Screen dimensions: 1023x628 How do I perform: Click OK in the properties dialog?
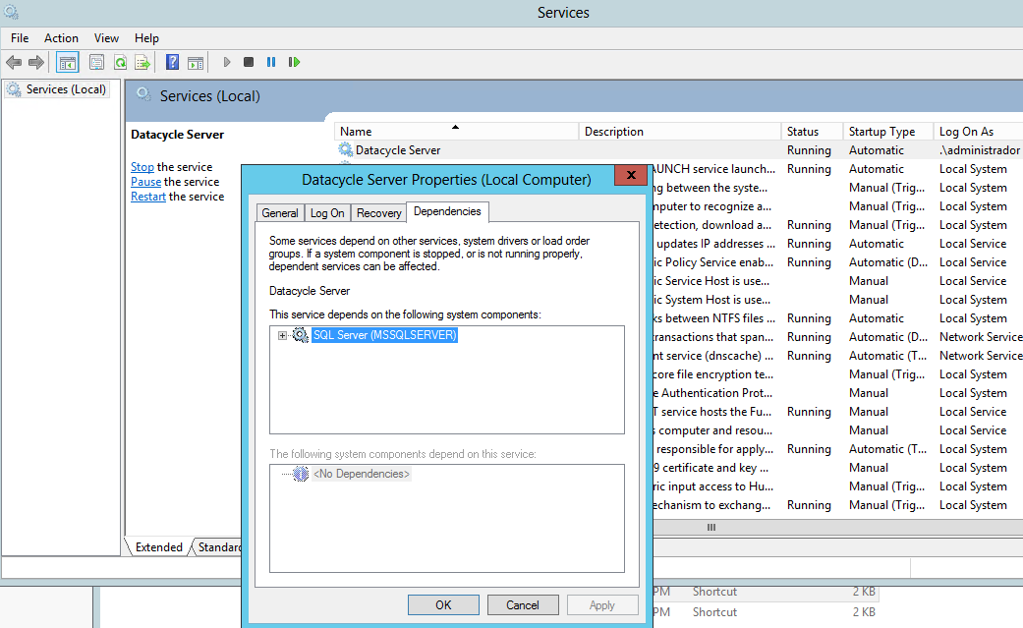443,605
